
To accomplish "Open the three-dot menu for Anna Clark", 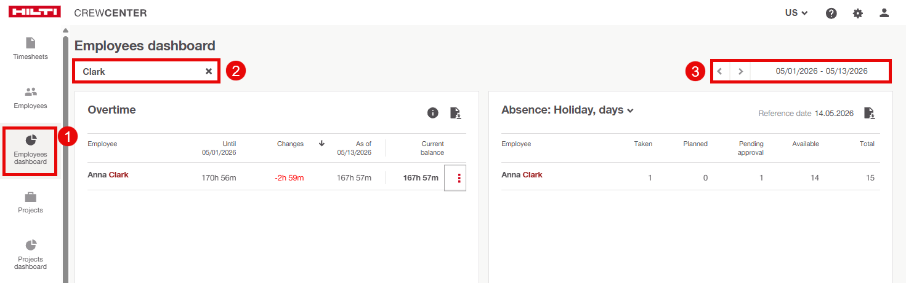I will point(459,178).
